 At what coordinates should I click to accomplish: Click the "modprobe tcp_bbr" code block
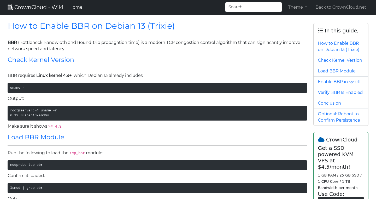(x=157, y=165)
